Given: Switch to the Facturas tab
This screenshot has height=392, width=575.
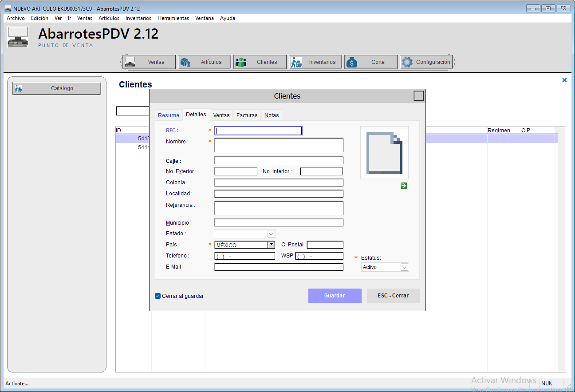Looking at the screenshot, I should [247, 115].
